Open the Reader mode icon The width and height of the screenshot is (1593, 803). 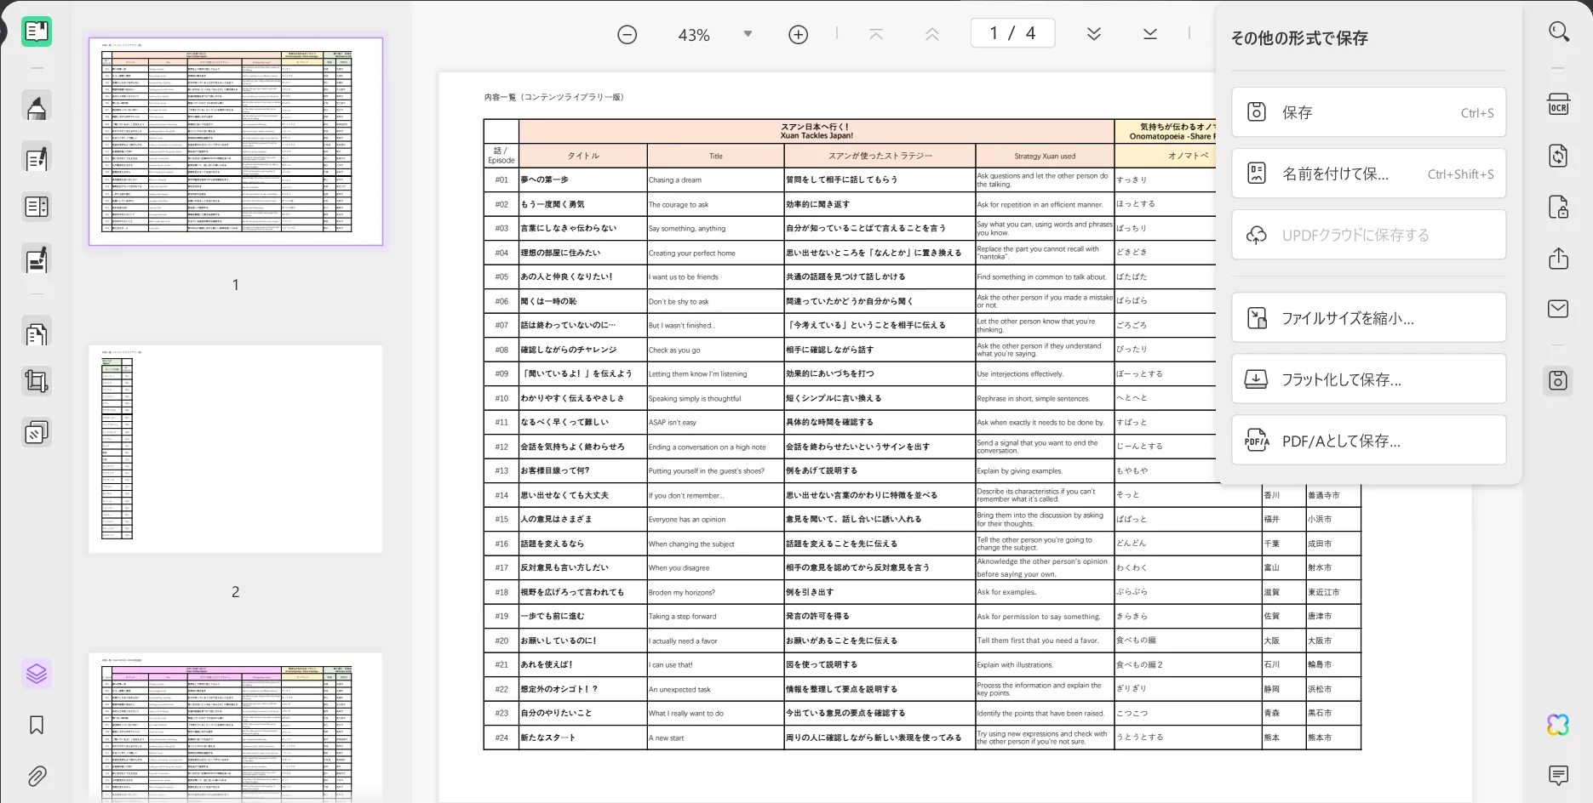point(36,32)
